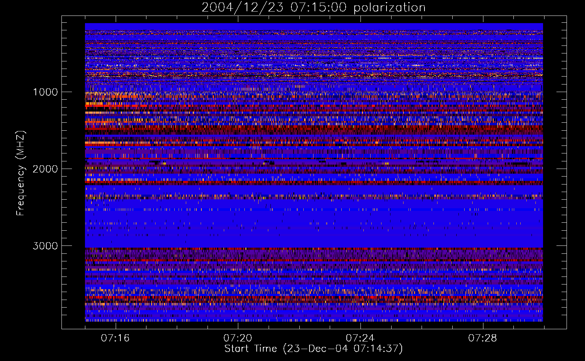Image resolution: width=585 pixels, height=361 pixels.
Task: Click the 2000 frequency tick label
Action: pos(45,169)
